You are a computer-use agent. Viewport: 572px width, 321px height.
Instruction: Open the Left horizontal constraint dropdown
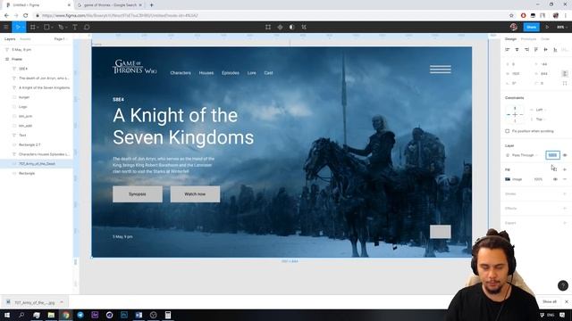541,110
